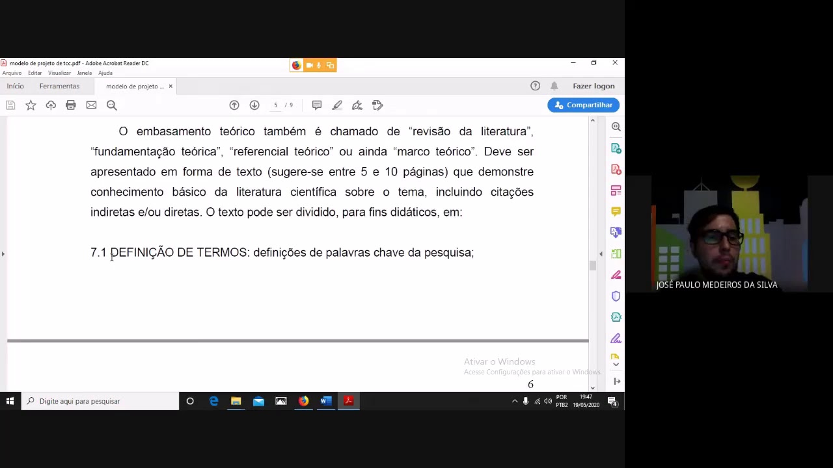Open the Arquivo menu
Viewport: 833px width, 468px height.
tap(12, 73)
